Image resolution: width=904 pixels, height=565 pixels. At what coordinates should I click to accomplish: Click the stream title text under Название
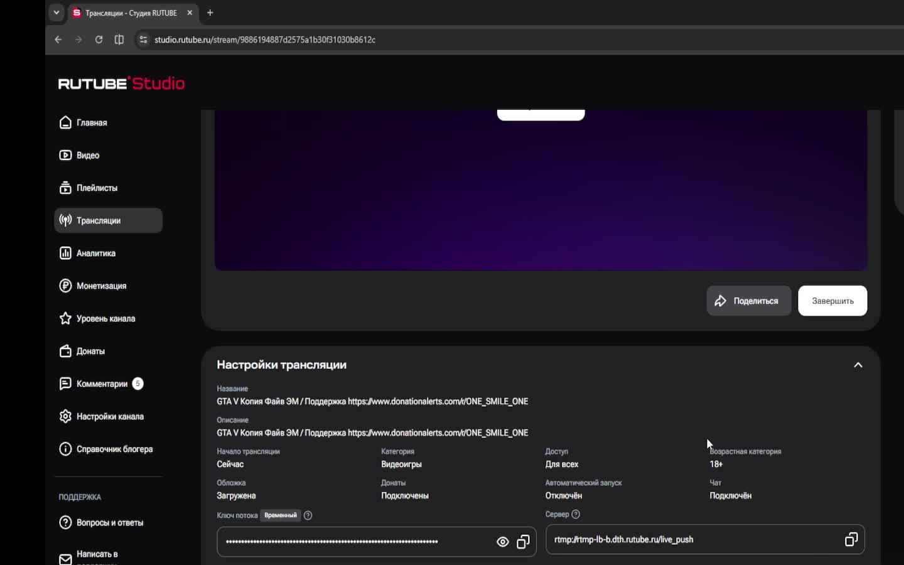372,401
